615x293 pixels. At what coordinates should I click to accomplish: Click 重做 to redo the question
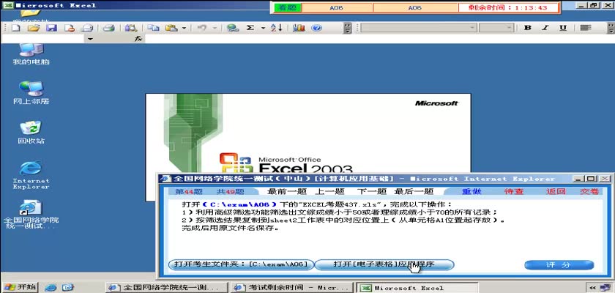[x=471, y=191]
